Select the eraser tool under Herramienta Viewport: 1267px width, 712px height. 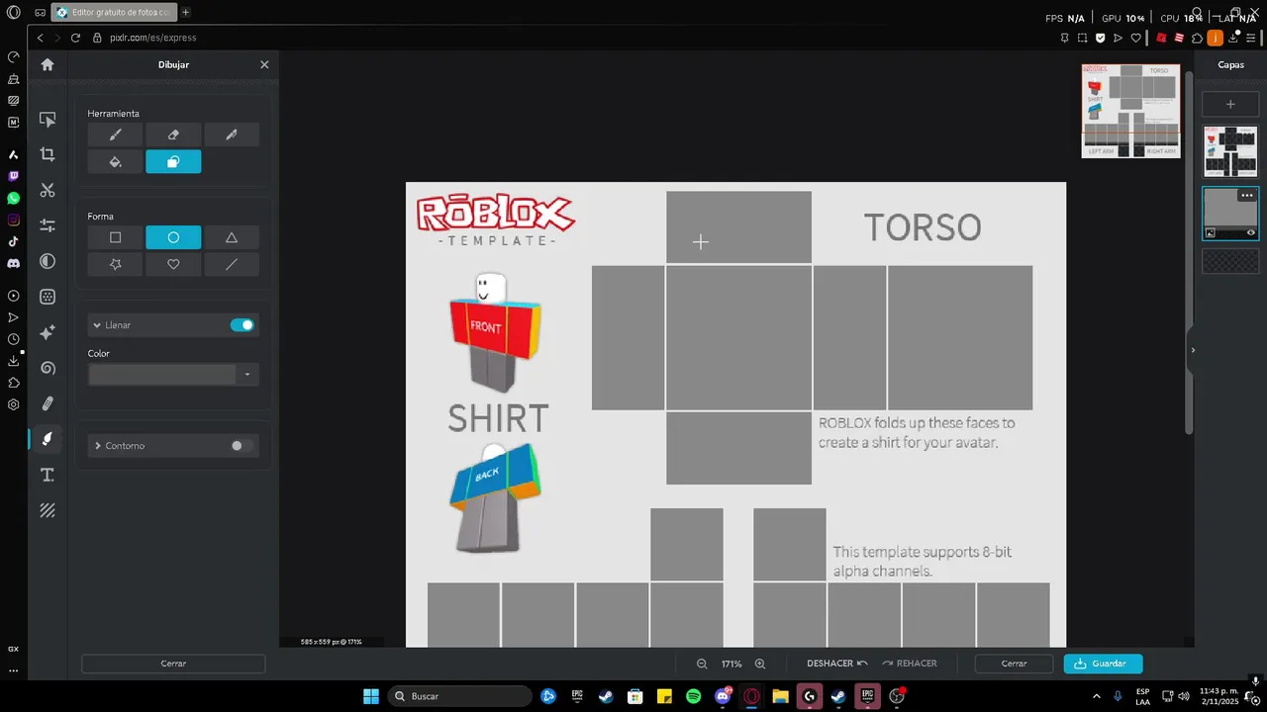(x=173, y=134)
